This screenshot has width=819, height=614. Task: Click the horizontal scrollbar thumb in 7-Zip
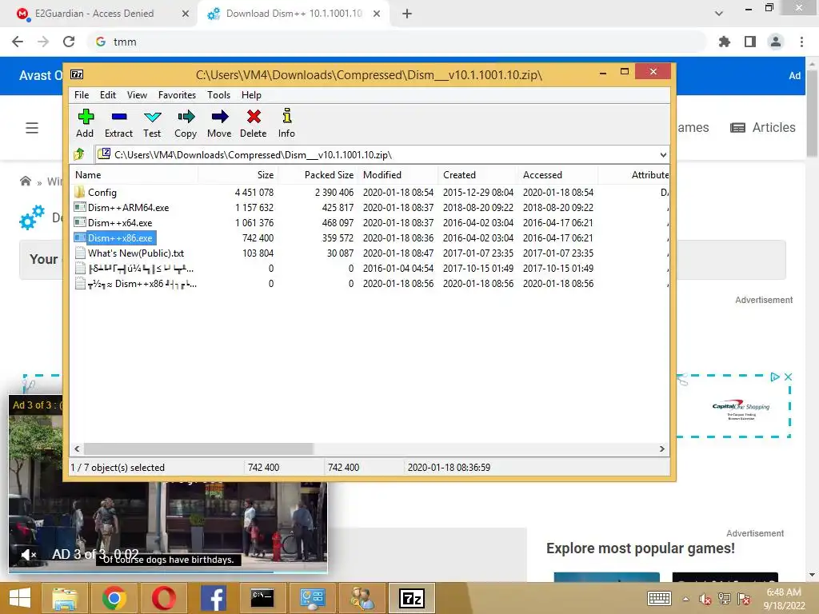(198, 449)
